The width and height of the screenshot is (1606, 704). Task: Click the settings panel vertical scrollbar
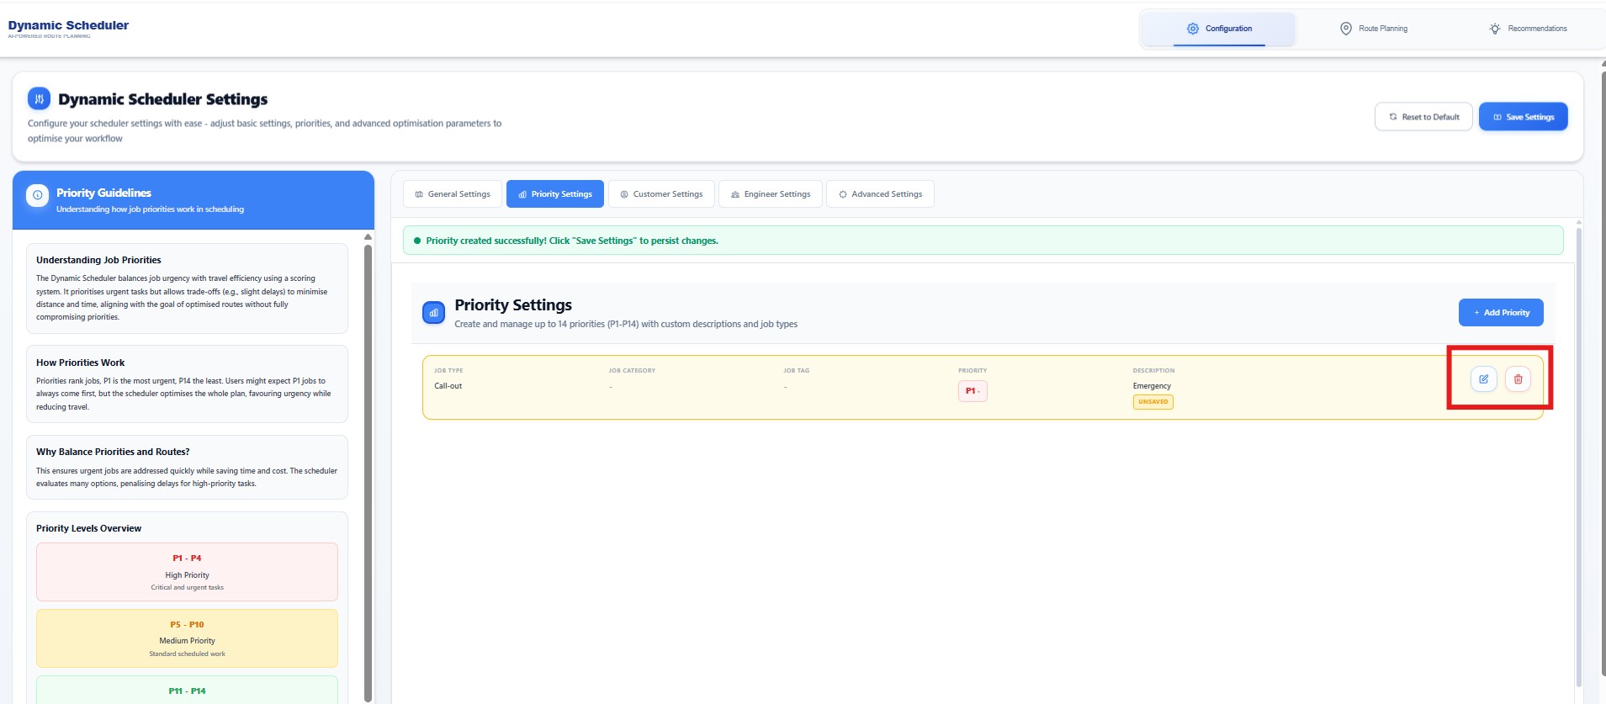1578,457
